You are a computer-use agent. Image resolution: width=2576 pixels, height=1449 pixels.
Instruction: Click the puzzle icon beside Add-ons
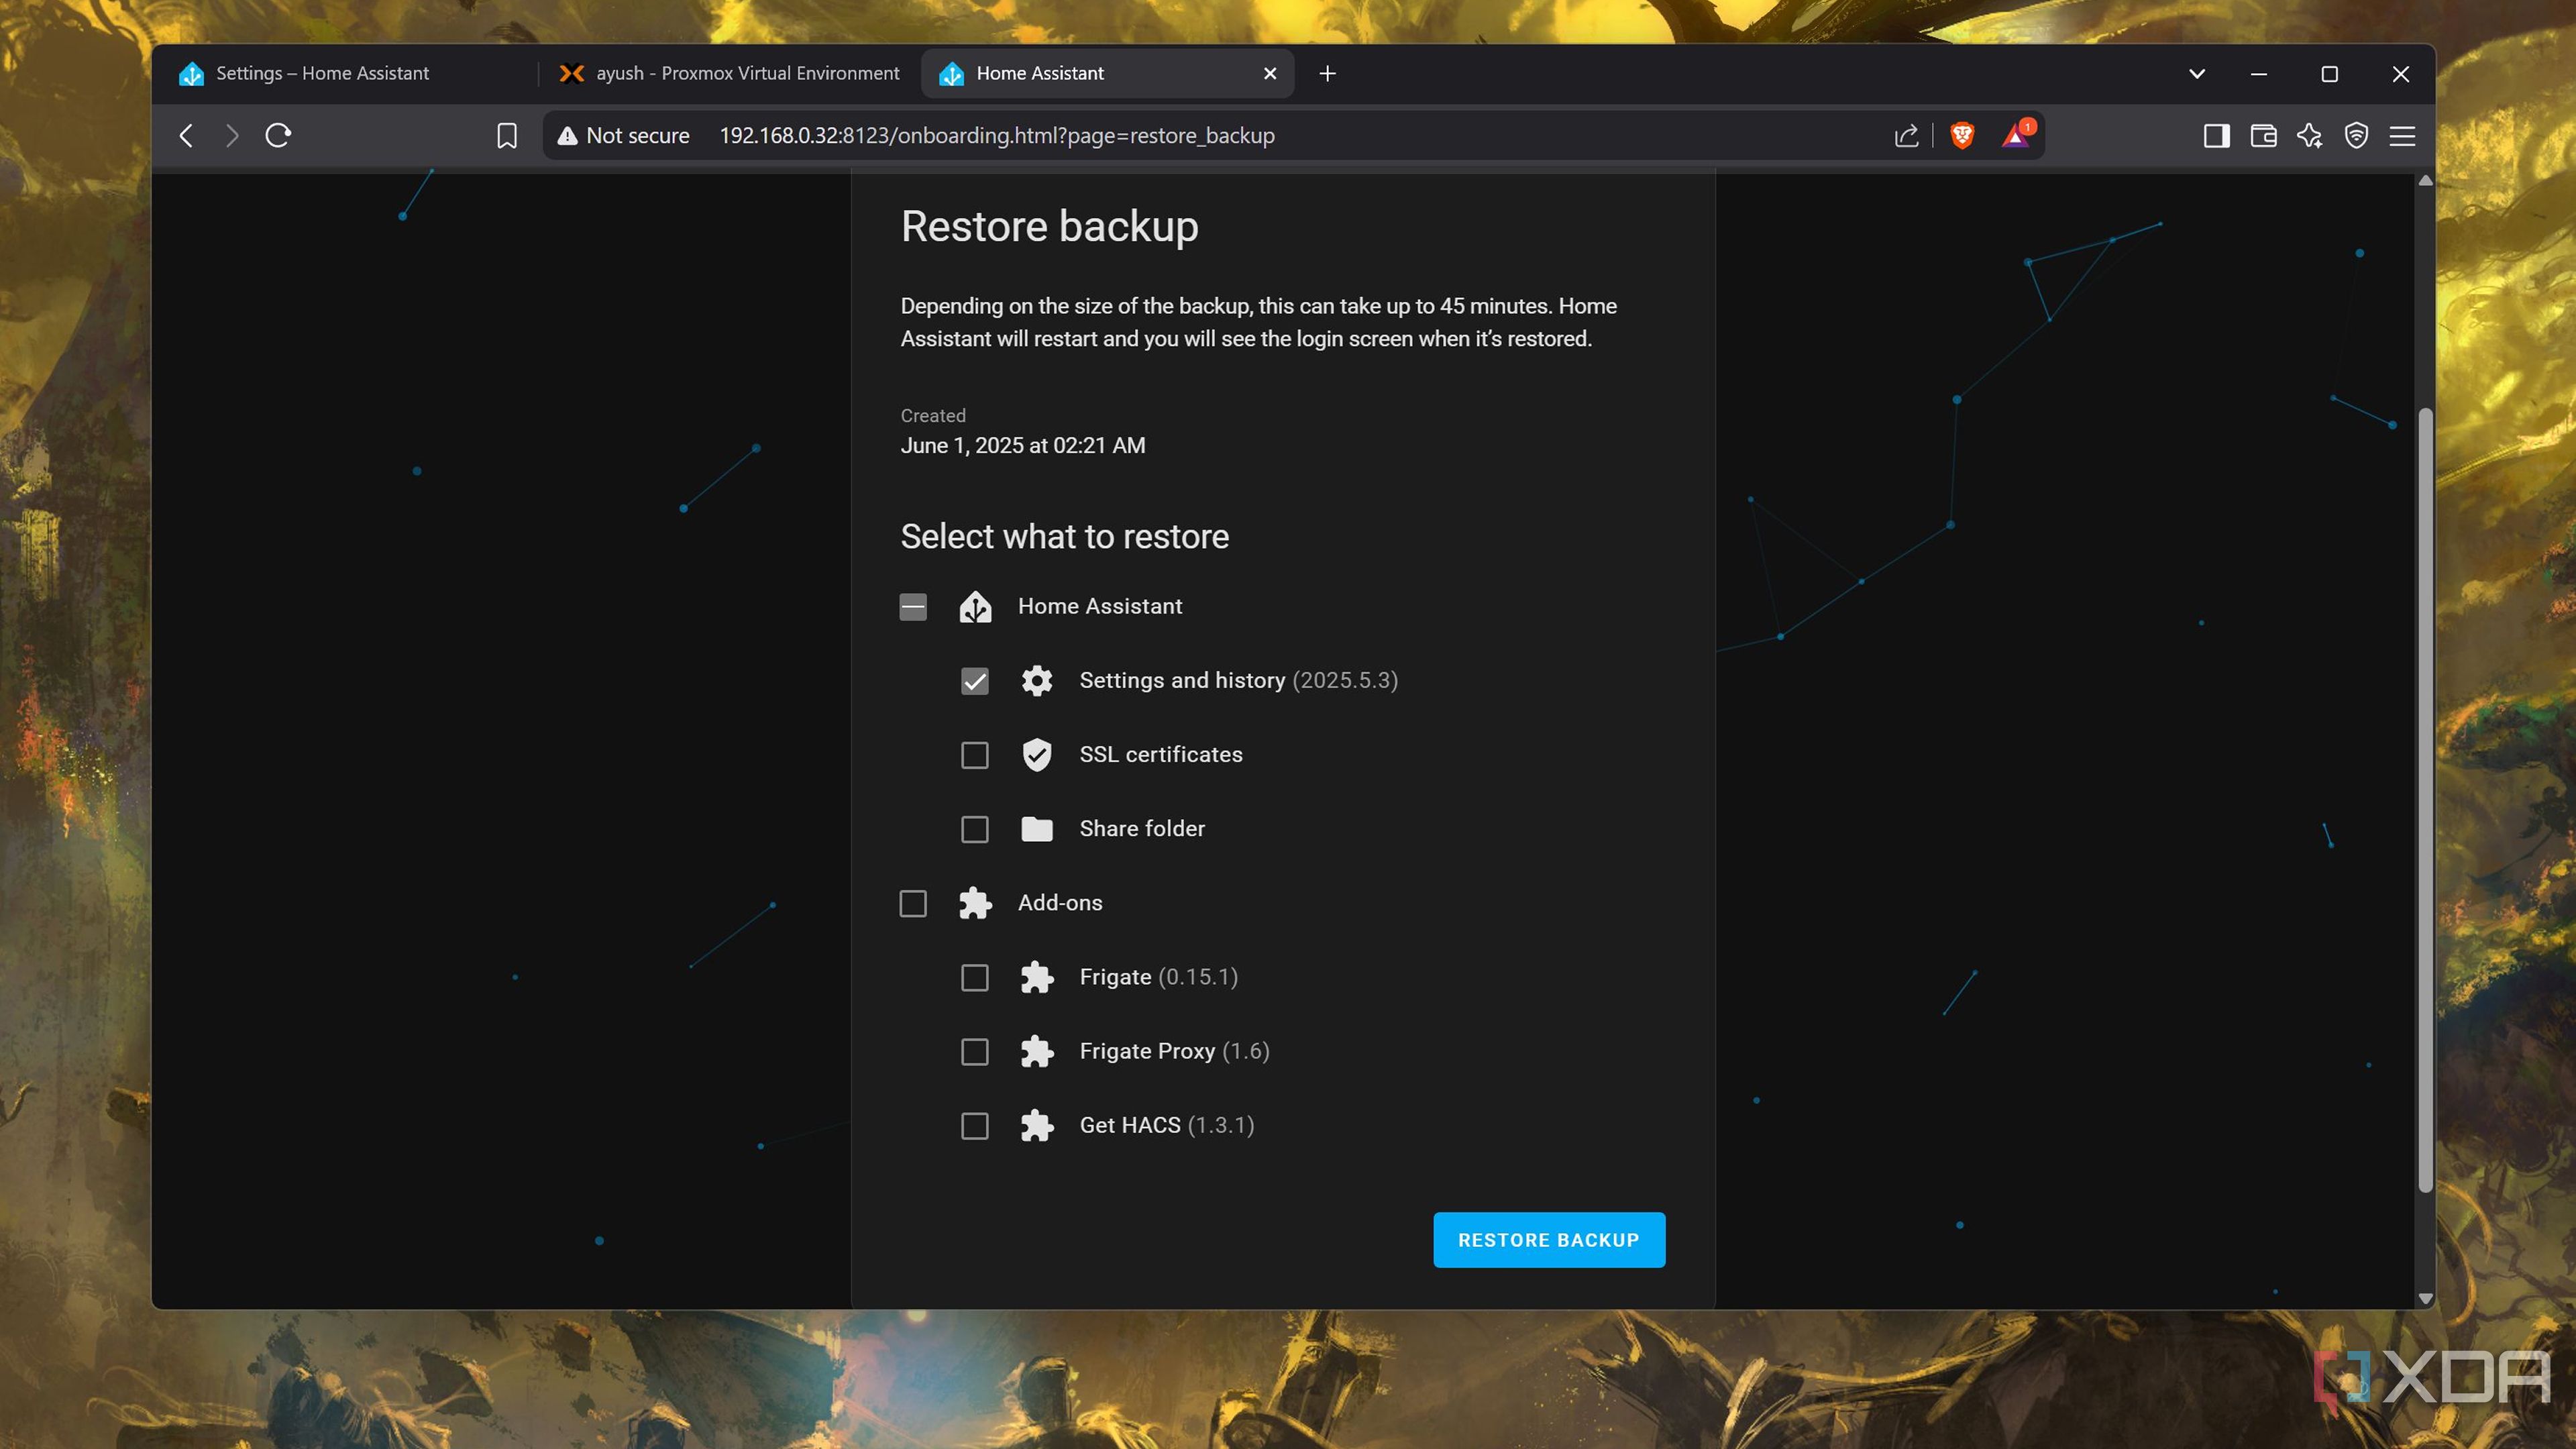coord(975,903)
